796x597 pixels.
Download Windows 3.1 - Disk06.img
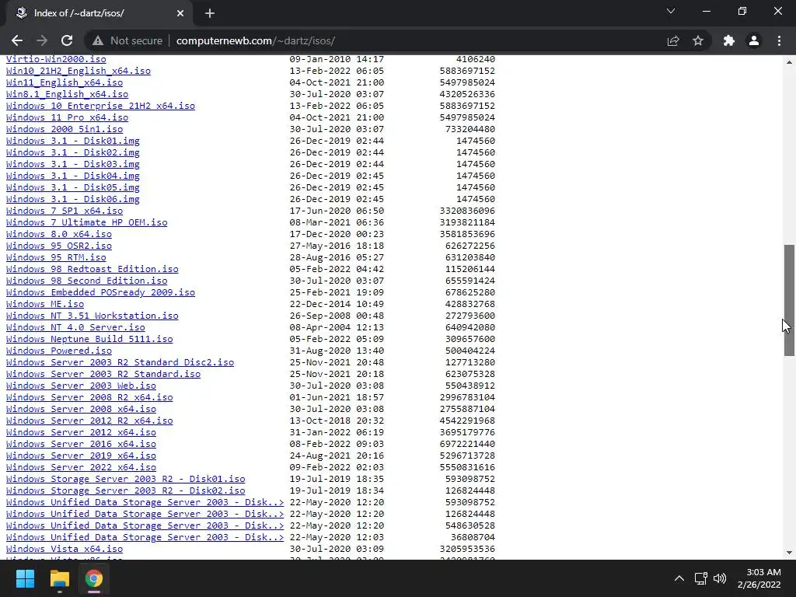[72, 200]
